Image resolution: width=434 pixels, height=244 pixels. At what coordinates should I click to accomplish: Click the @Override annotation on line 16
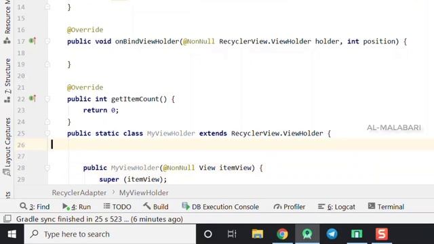85,30
